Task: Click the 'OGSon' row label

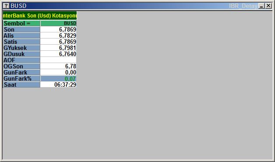Action: point(22,66)
